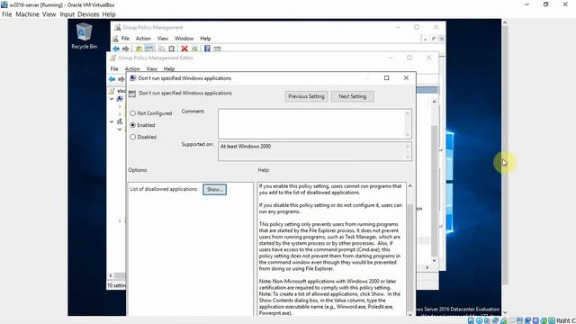The width and height of the screenshot is (576, 324).
Task: Click the Help text vertical scrollbar thumb
Action: pyautogui.click(x=410, y=257)
